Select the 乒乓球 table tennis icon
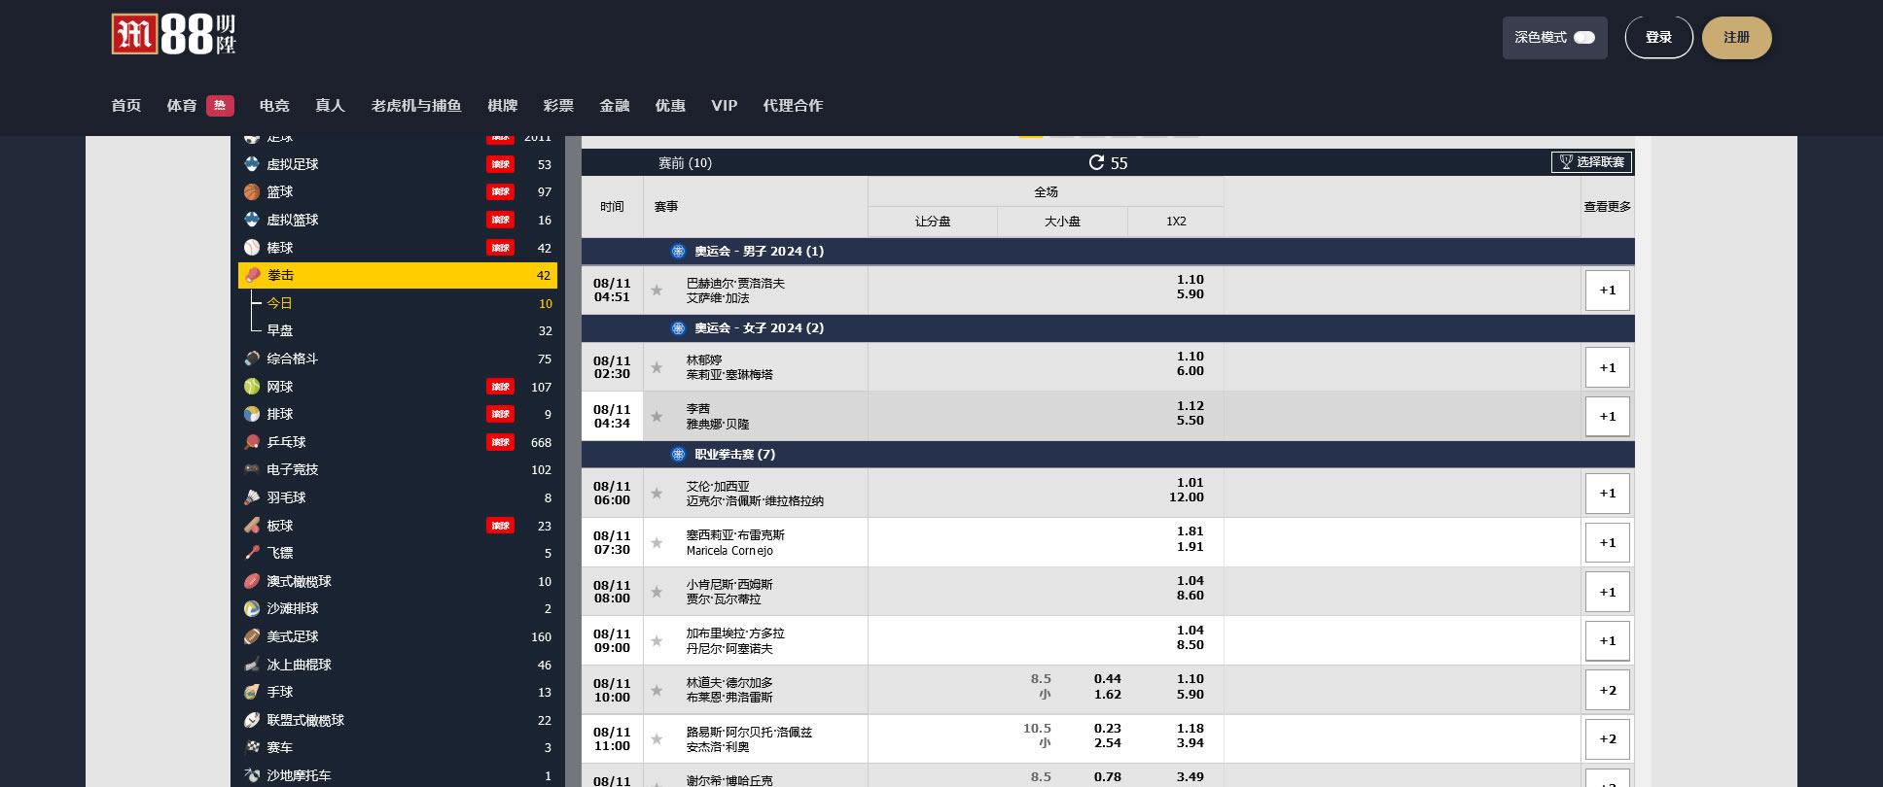 click(252, 442)
